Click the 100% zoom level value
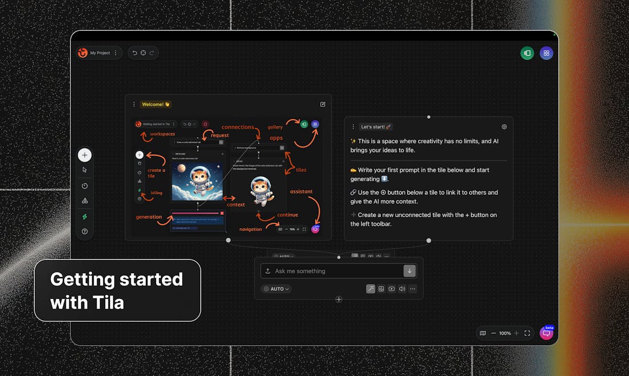629x376 pixels. point(505,333)
